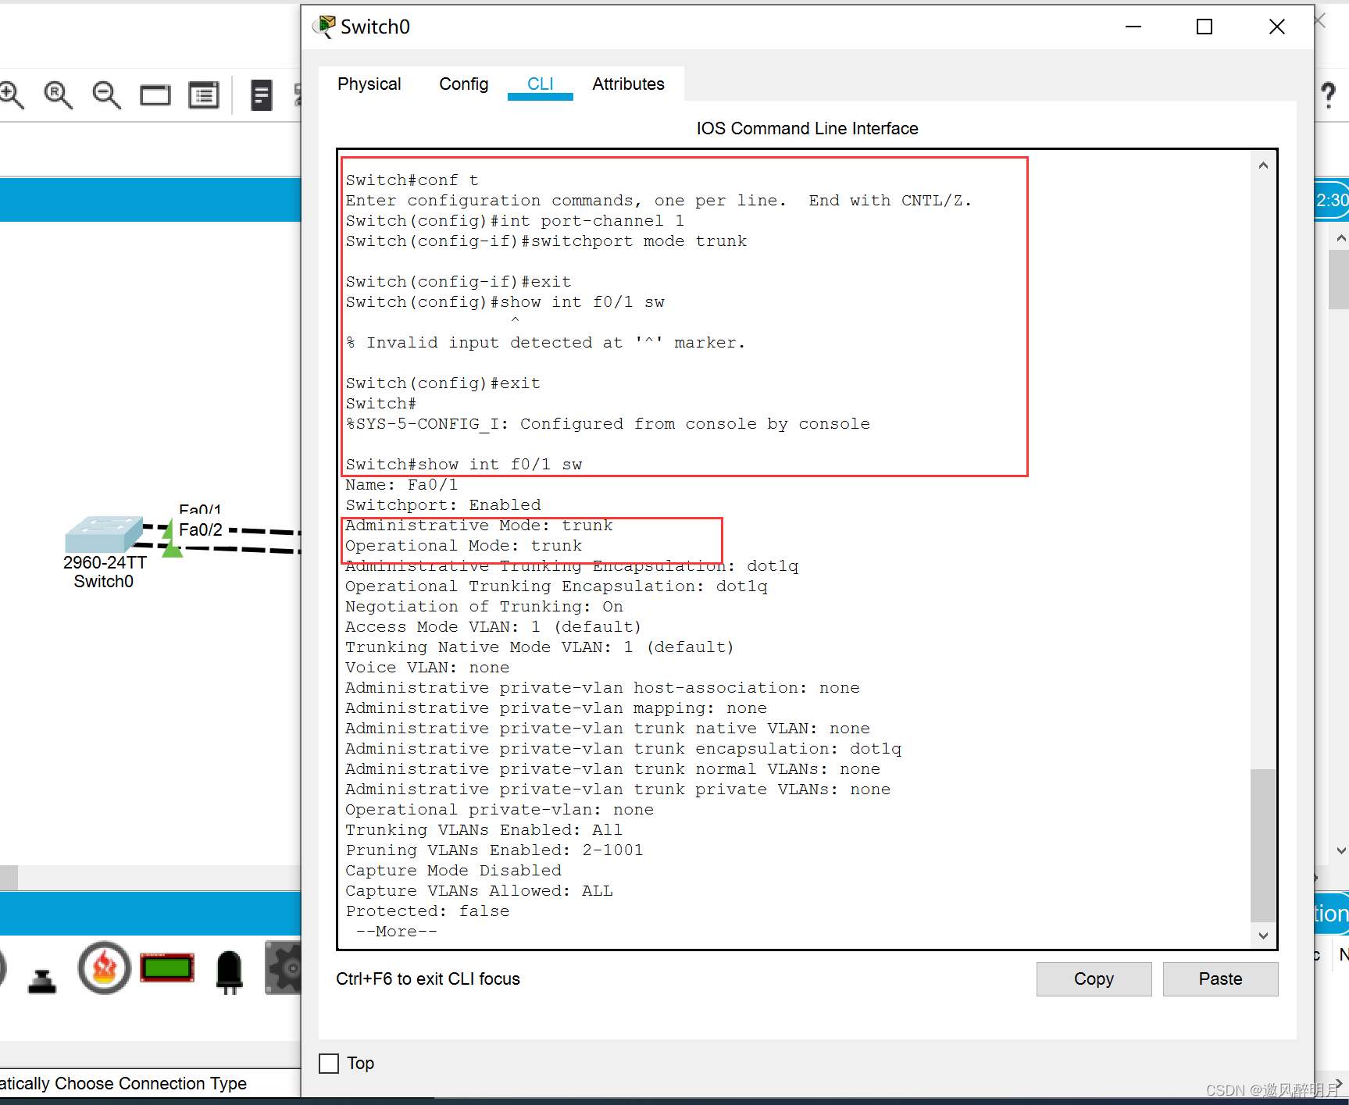
Task: Open the Attributes tab
Action: click(x=628, y=84)
